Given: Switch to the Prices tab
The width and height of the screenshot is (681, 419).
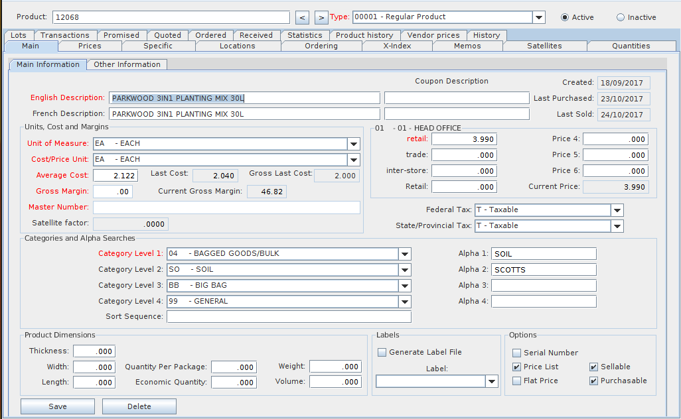Looking at the screenshot, I should coord(90,46).
